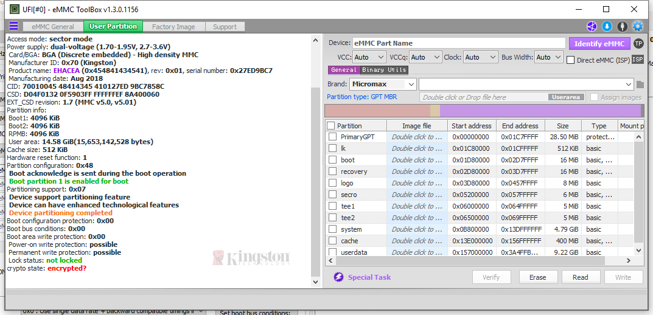Viewport: 653px width, 315px height.
Task: Open the Bus Width dropdown
Action: point(549,57)
